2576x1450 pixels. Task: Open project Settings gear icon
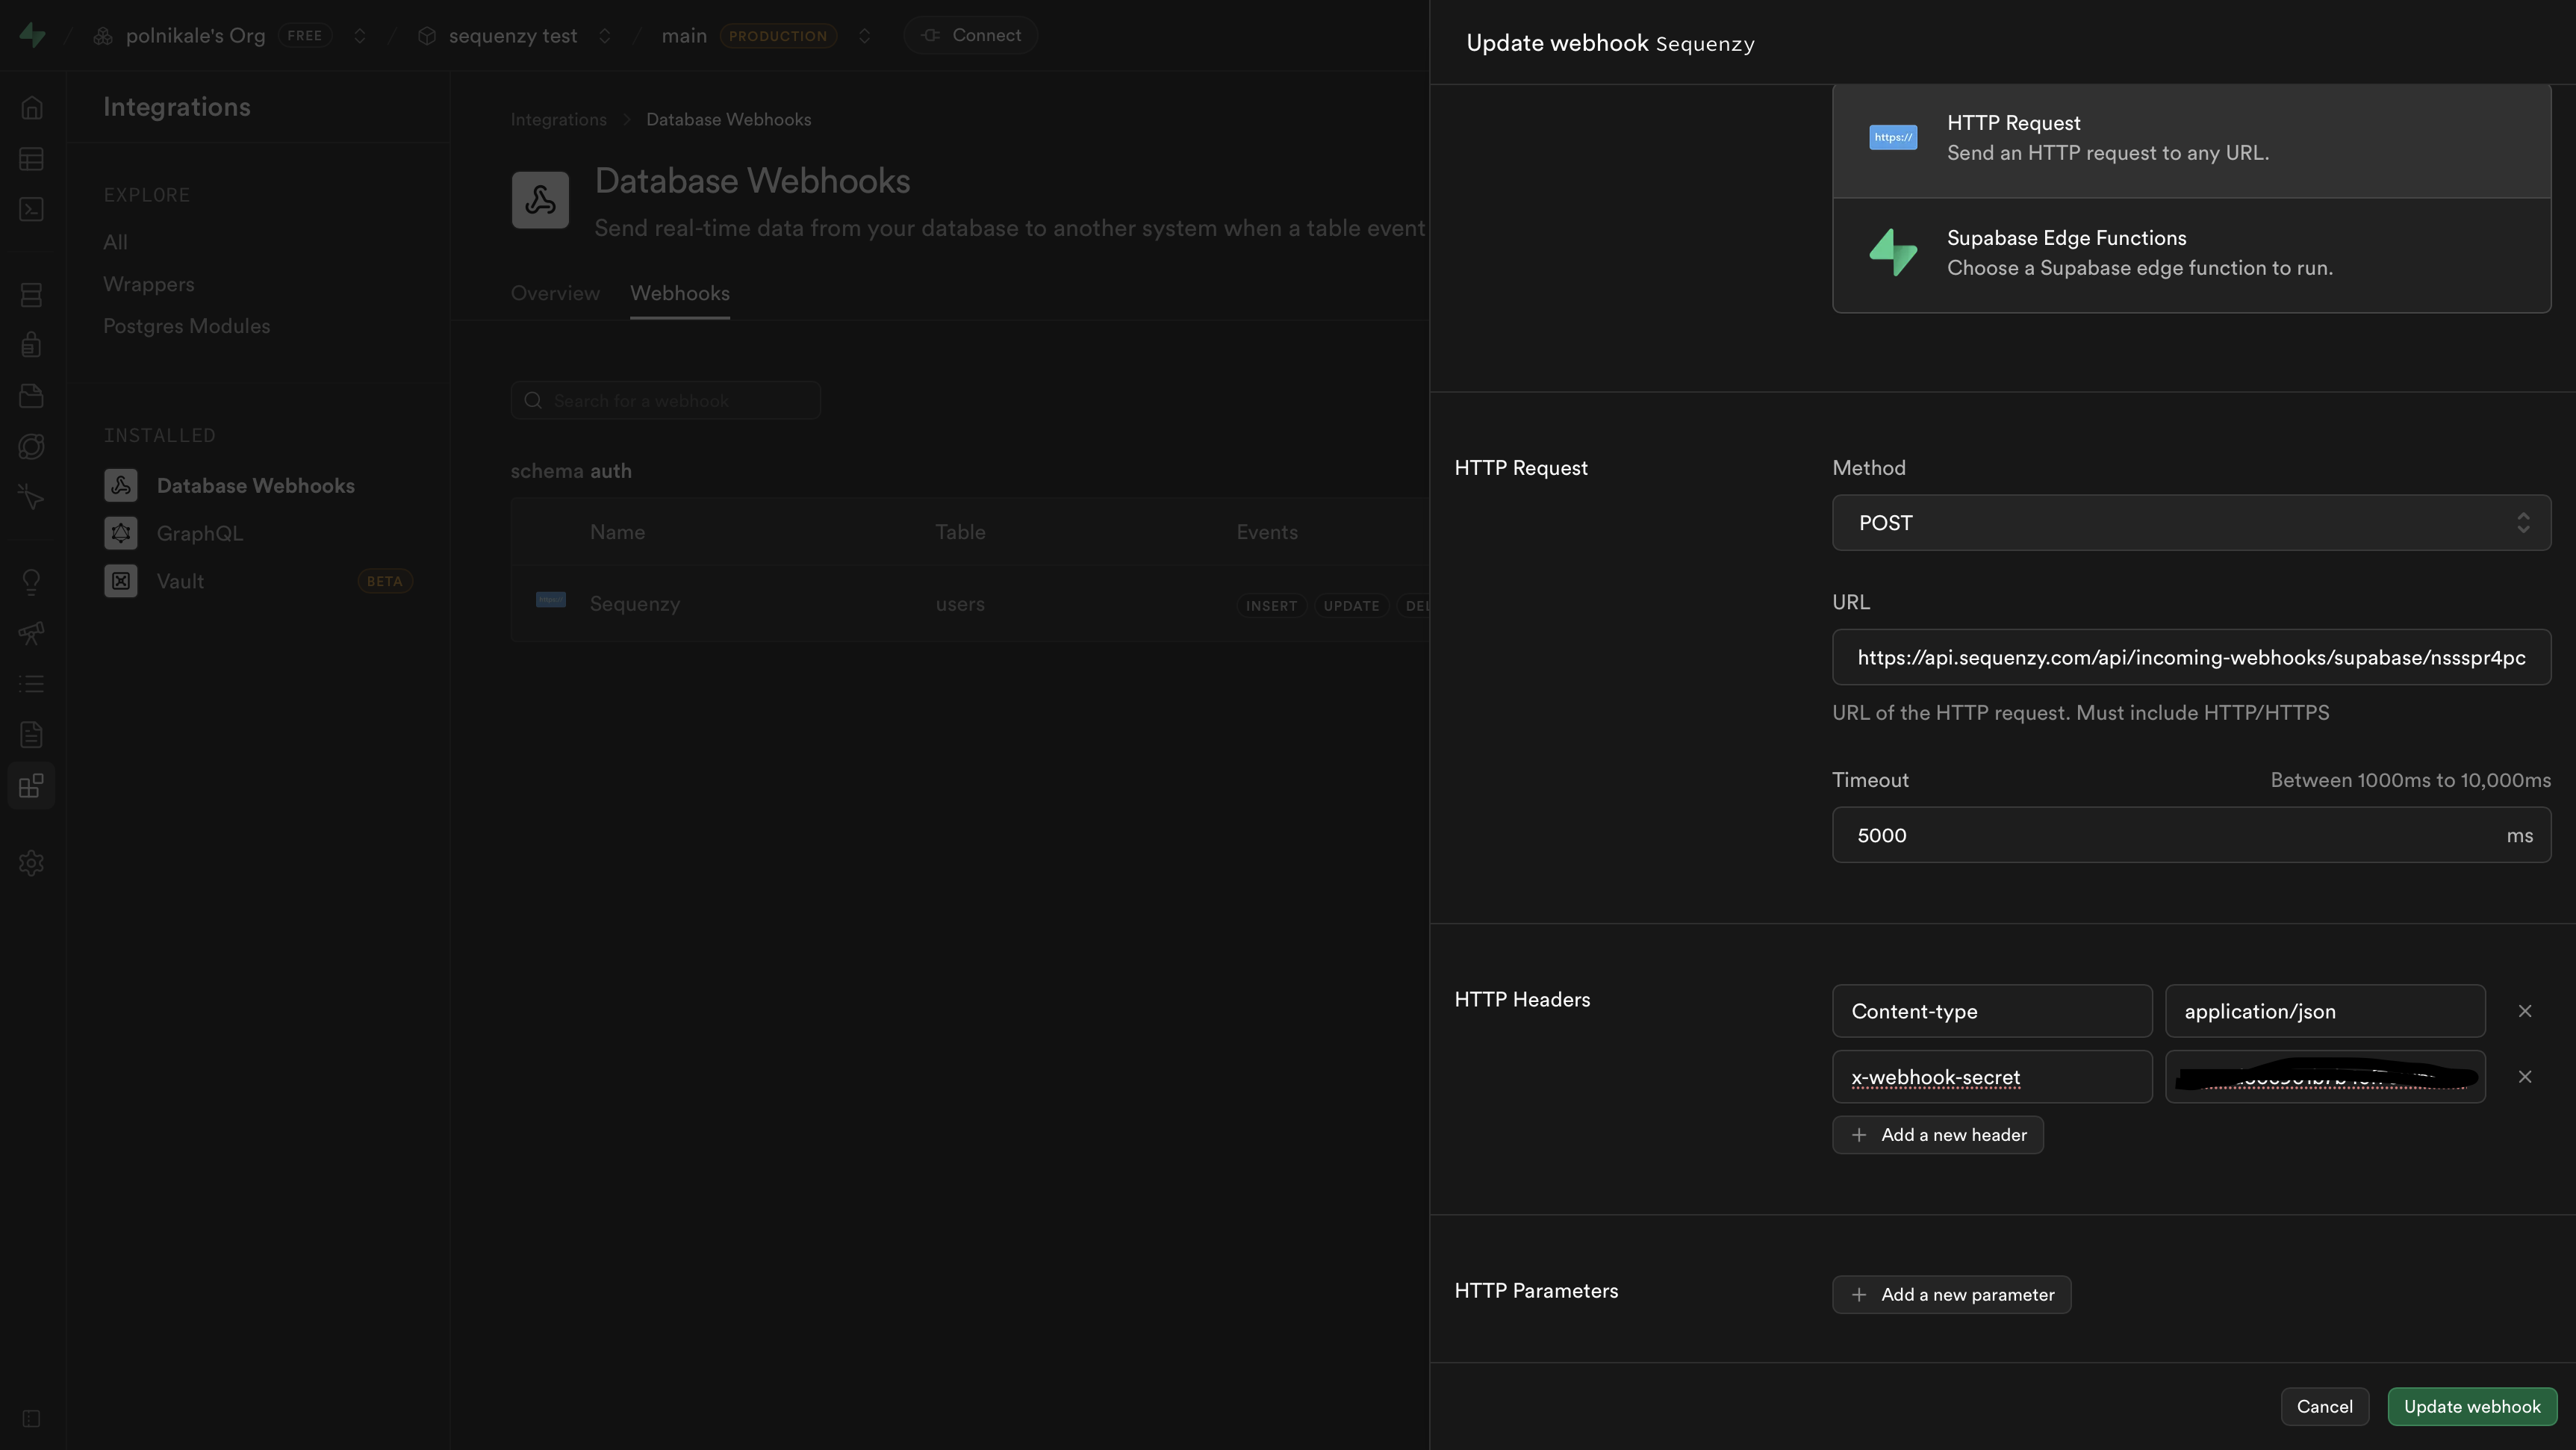pyautogui.click(x=31, y=863)
